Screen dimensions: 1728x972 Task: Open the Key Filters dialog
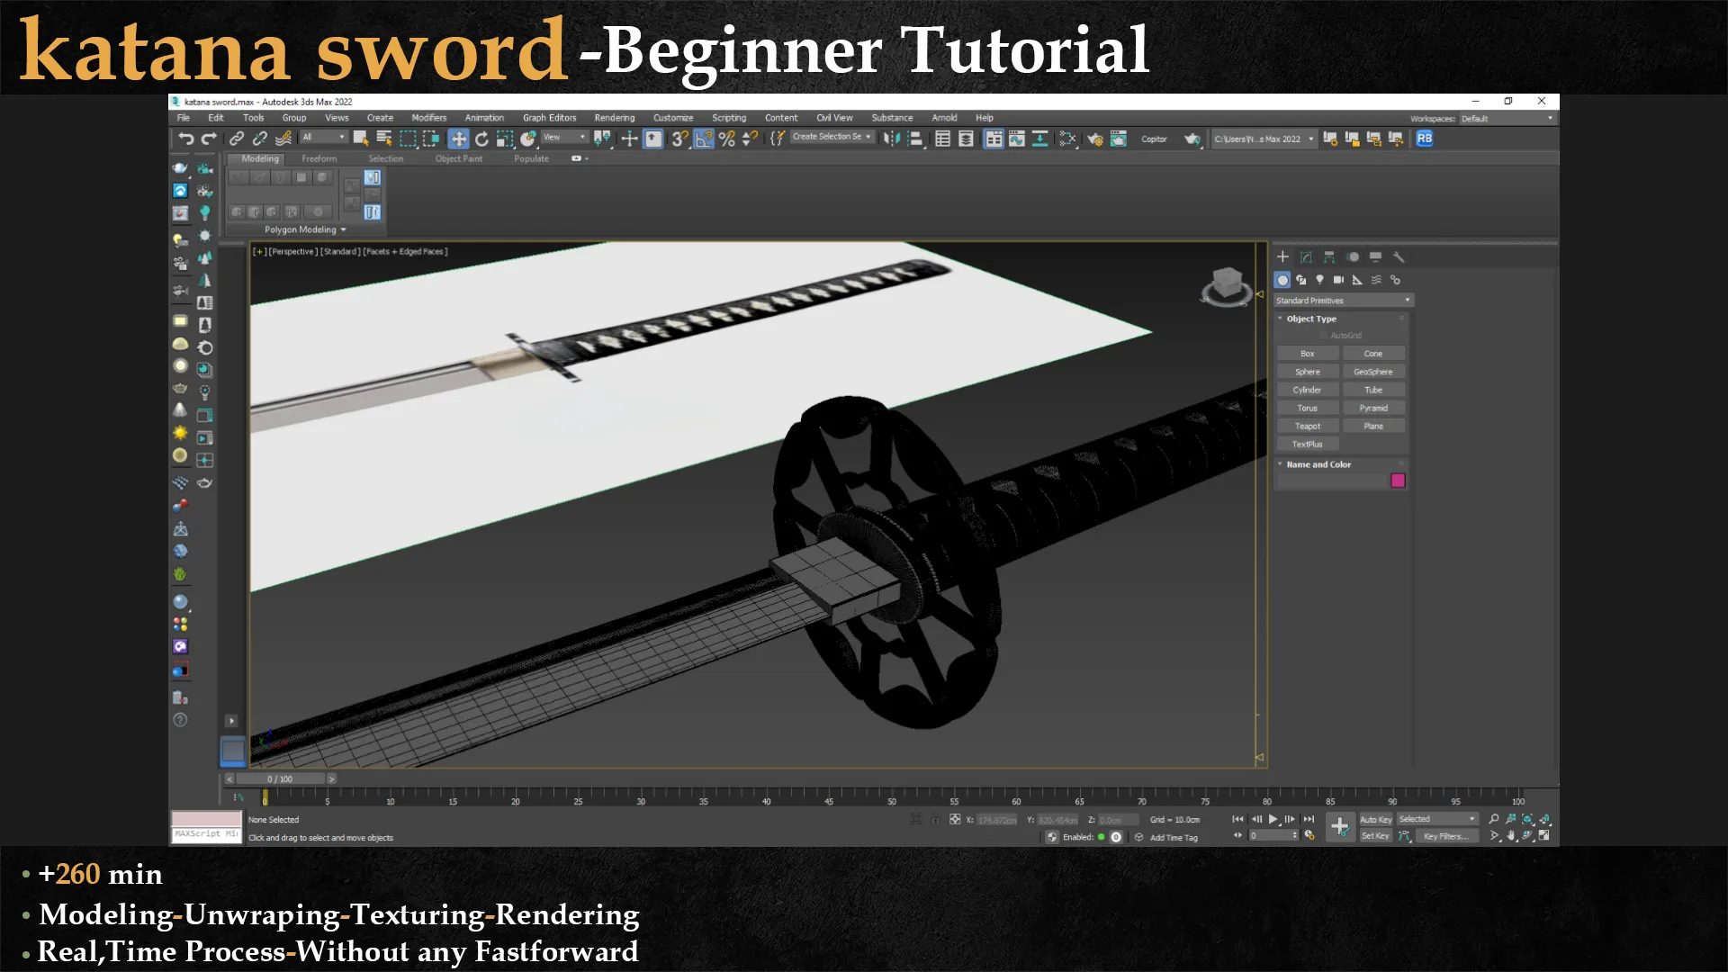point(1446,836)
